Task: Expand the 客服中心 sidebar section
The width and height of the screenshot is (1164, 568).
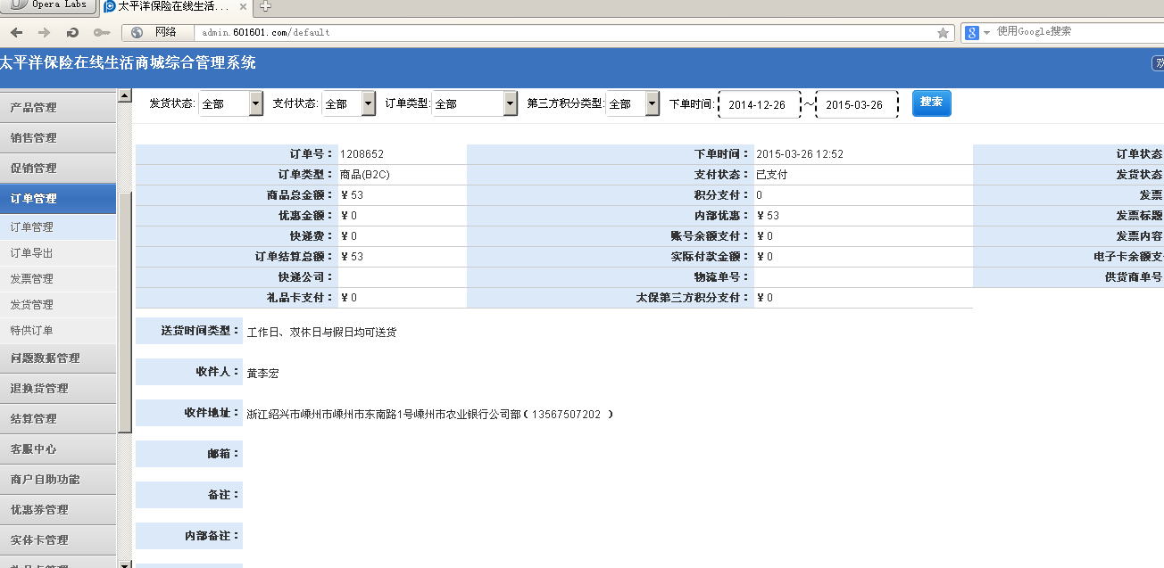Action: click(58, 449)
